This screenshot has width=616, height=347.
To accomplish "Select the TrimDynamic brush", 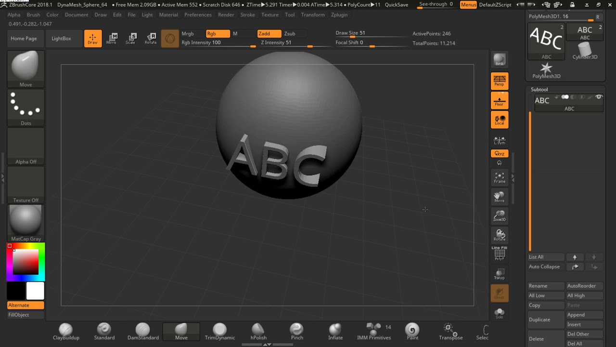I will click(220, 332).
